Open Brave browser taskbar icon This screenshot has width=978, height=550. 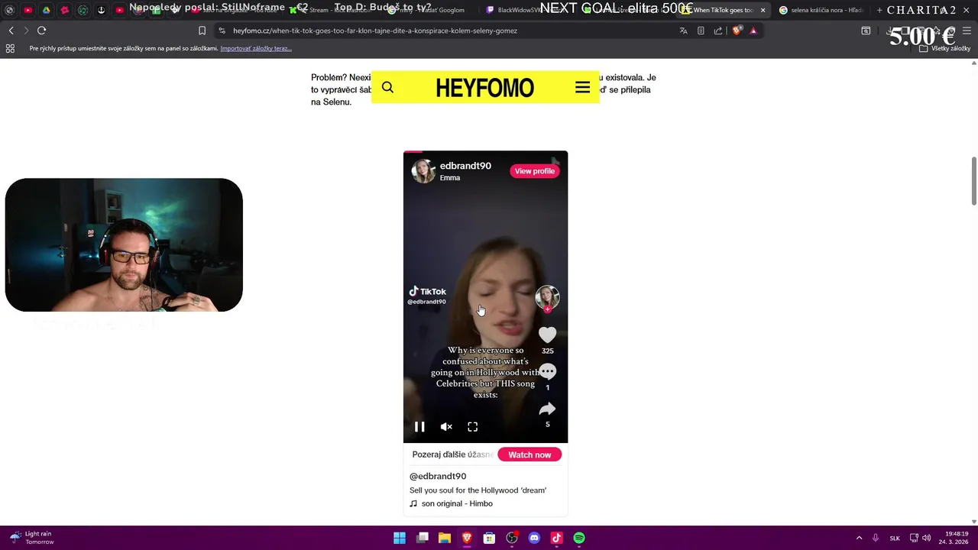(x=467, y=538)
